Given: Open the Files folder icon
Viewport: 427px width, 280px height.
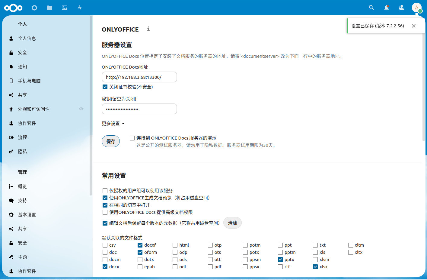Looking at the screenshot, I should [49, 8].
